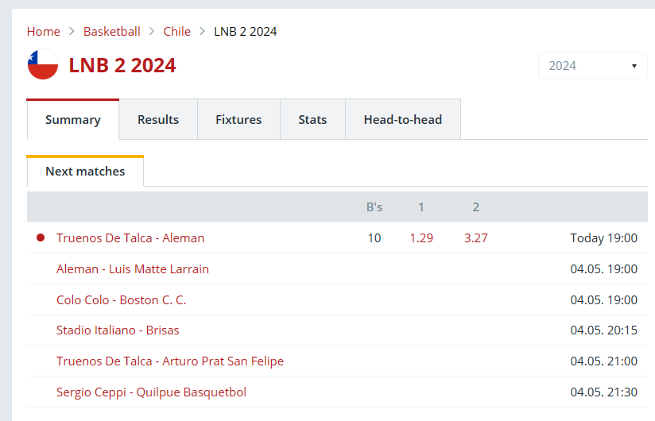
Task: Click the red live indicator dot
Action: 41,238
